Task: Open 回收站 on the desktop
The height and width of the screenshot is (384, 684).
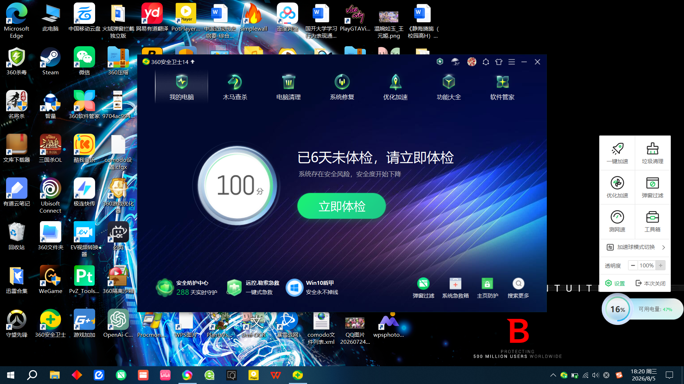Action: point(16,236)
